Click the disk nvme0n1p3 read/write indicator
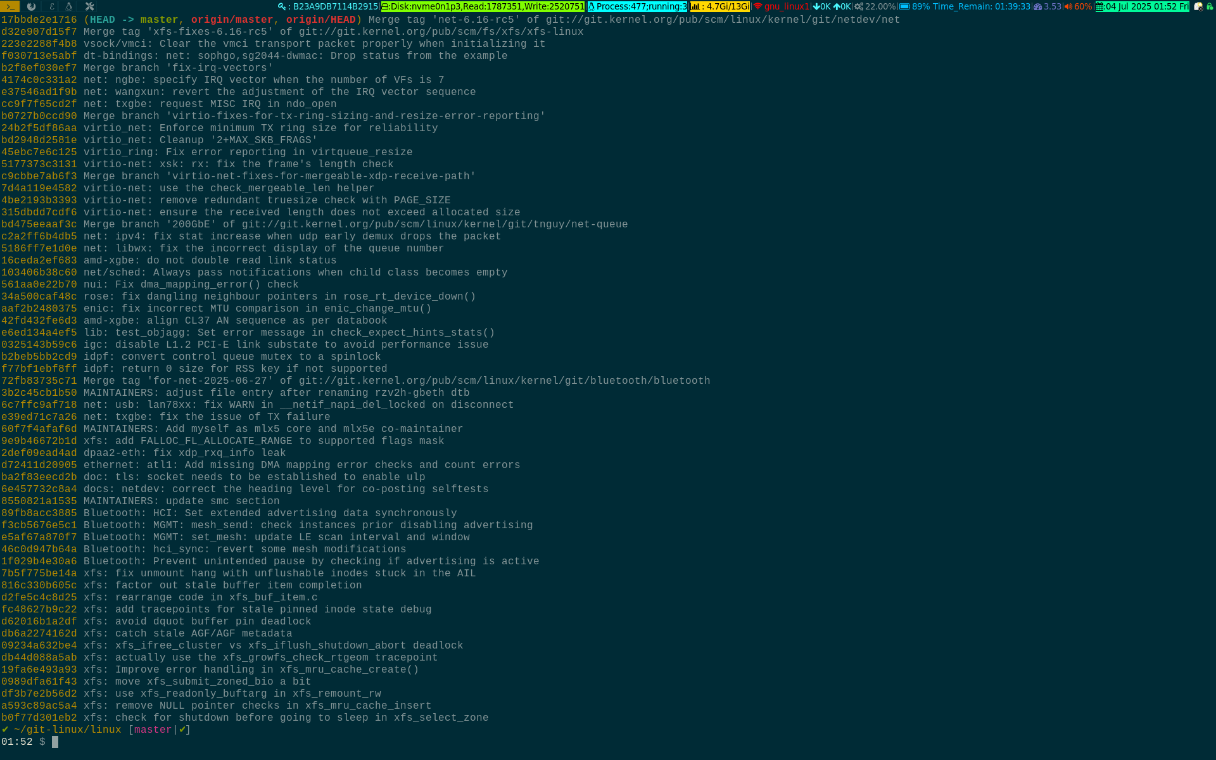Image resolution: width=1216 pixels, height=760 pixels. coord(483,6)
